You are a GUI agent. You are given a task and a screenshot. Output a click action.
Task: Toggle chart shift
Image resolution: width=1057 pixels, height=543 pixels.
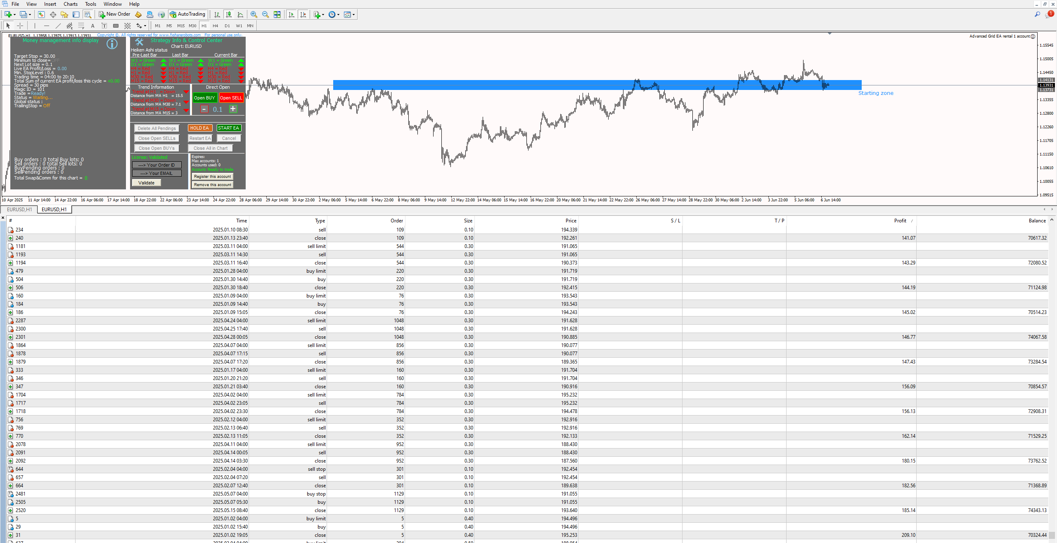[x=303, y=14]
